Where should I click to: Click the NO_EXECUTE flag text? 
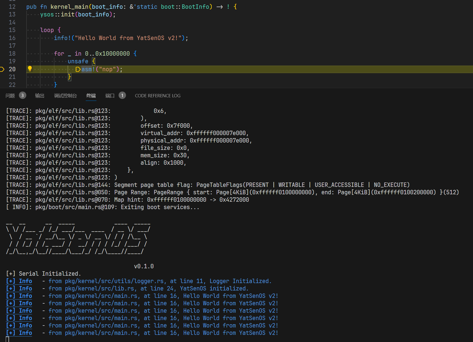click(390, 185)
